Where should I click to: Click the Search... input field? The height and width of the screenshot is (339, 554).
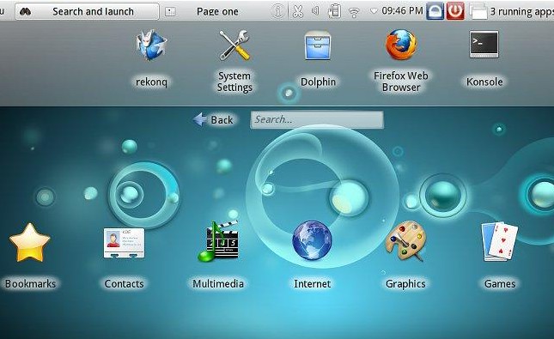tap(317, 119)
